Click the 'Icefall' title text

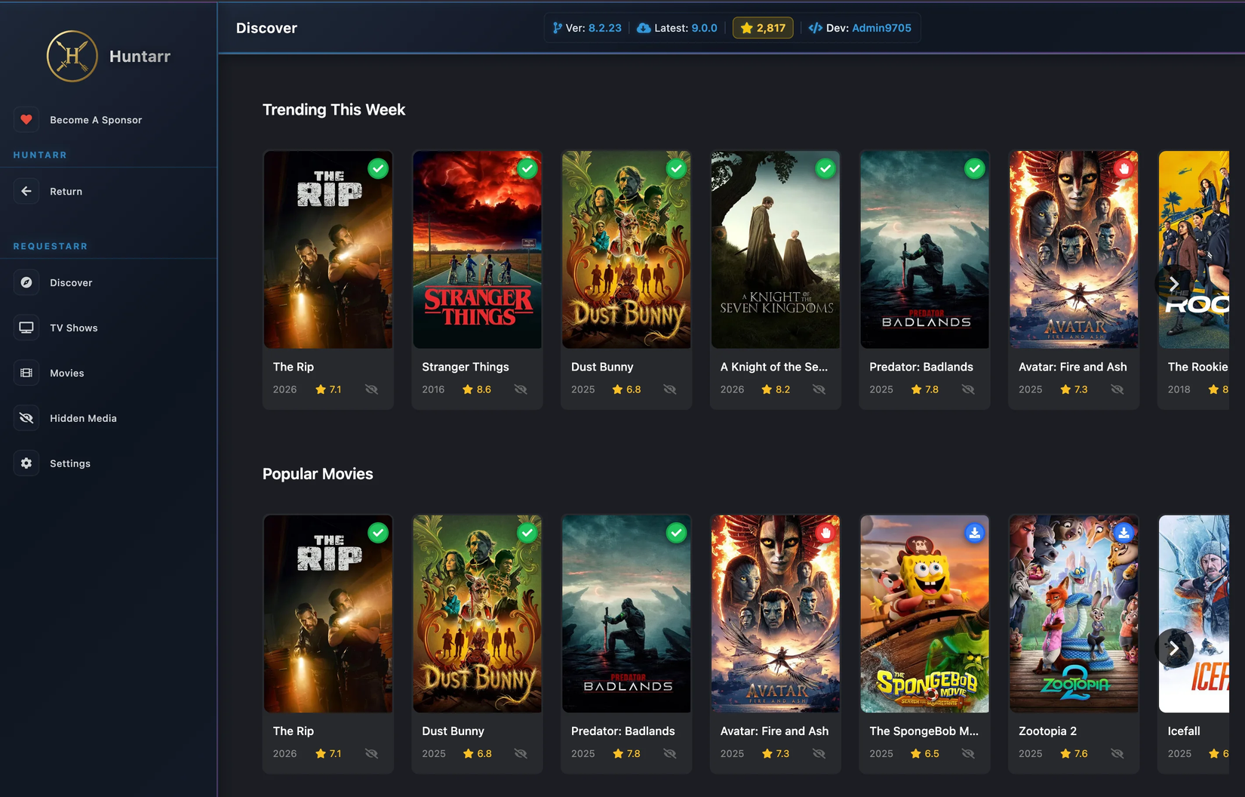[1184, 731]
